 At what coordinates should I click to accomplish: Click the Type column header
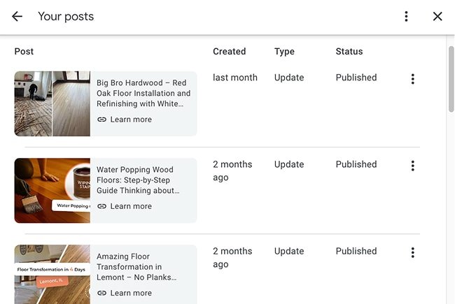[284, 51]
